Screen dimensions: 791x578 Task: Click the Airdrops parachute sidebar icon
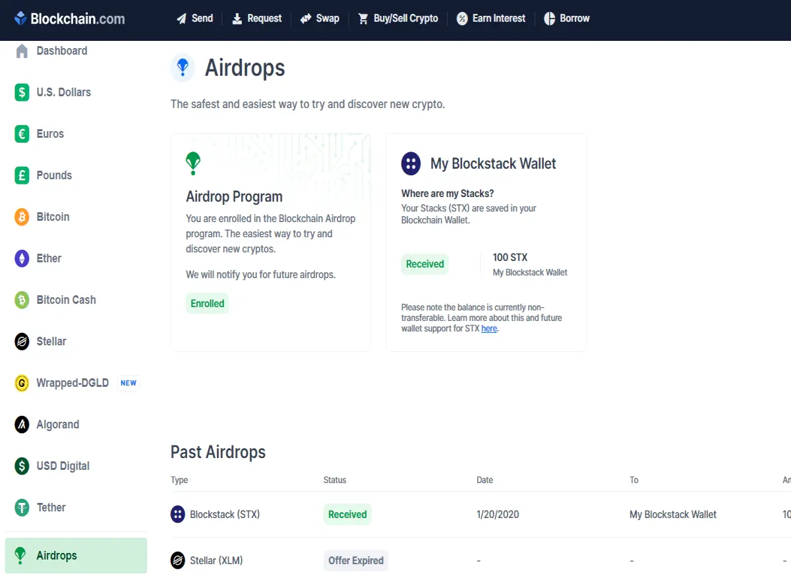20,556
